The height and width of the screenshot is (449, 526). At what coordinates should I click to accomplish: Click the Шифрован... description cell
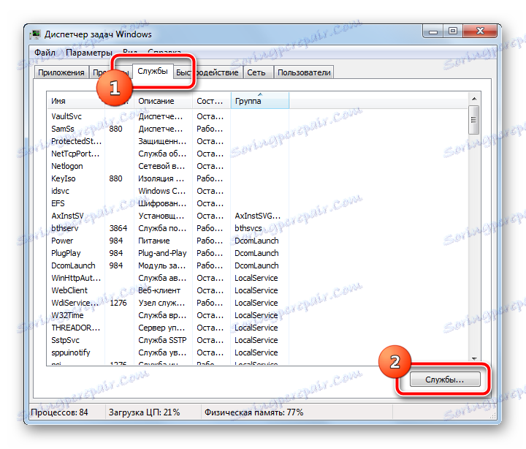(162, 203)
